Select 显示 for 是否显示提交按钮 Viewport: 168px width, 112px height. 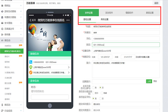(x=93, y=93)
